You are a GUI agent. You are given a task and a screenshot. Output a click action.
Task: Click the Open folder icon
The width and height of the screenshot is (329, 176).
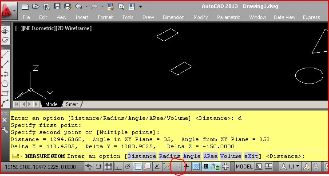coord(36,7)
